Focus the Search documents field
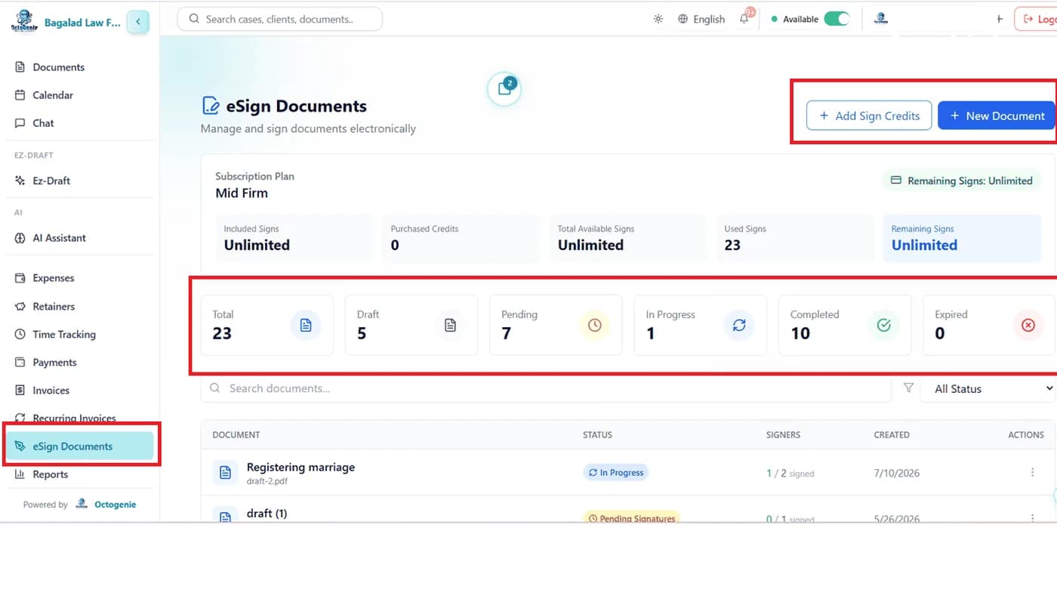Screen dimensions: 1057x590 point(546,388)
